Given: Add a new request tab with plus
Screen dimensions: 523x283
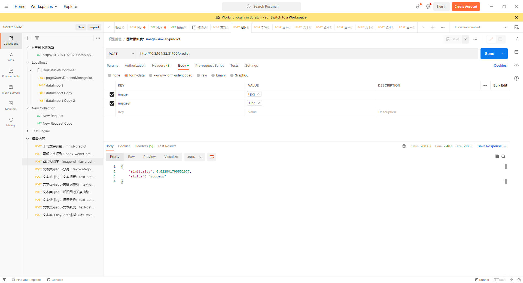Looking at the screenshot, I should 433,27.
